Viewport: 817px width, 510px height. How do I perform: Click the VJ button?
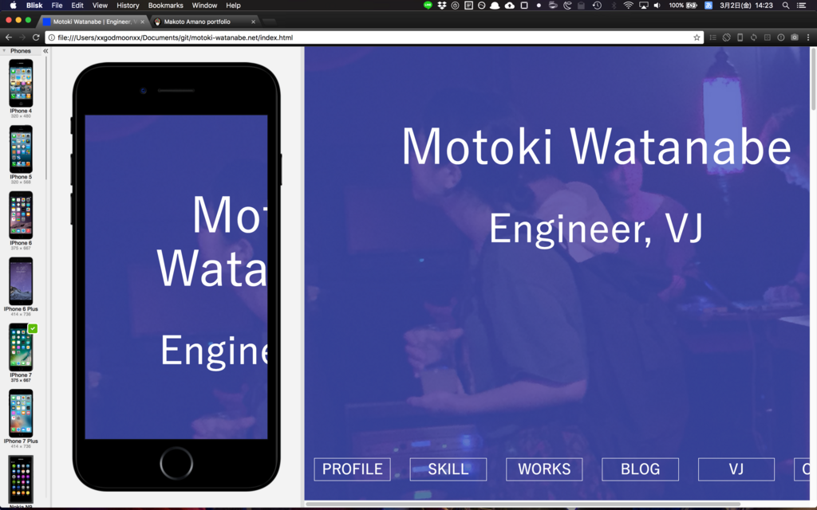(736, 469)
